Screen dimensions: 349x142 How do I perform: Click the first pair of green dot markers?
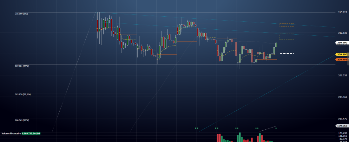point(196,128)
